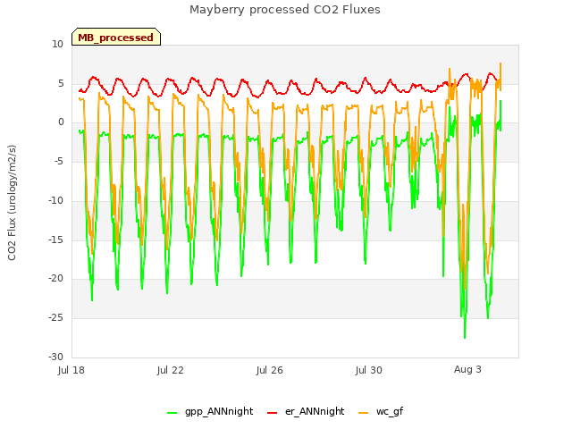Click the y-axis value 0
572x429 pixels.
click(61, 122)
